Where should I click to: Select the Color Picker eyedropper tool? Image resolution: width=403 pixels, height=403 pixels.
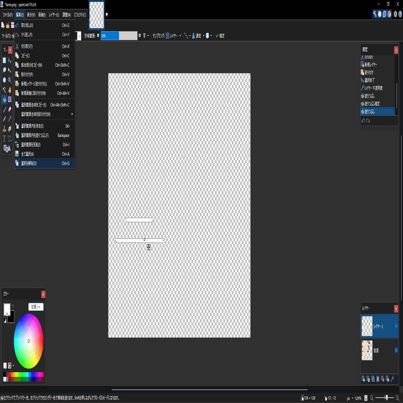point(9,119)
